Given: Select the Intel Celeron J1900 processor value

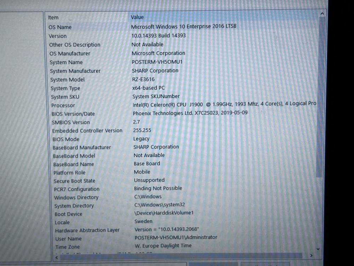Looking at the screenshot, I should 224,104.
